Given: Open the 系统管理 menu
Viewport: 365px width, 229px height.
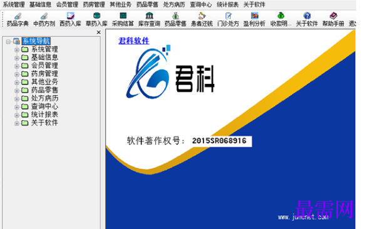Looking at the screenshot, I should 14,4.
